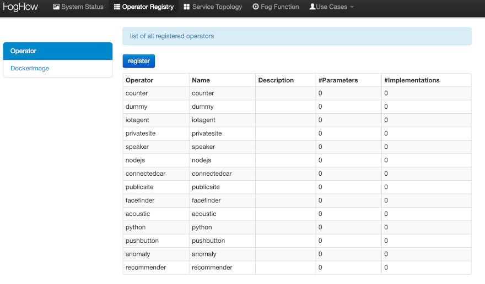This screenshot has height=284, width=485.
Task: Open the Operator Registry tab
Action: 144,7
